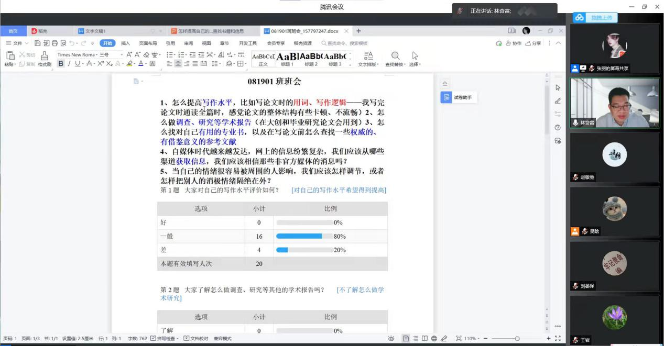664x346 pixels.
Task: Expand the 文件 menu dropdown
Action: [x=17, y=43]
